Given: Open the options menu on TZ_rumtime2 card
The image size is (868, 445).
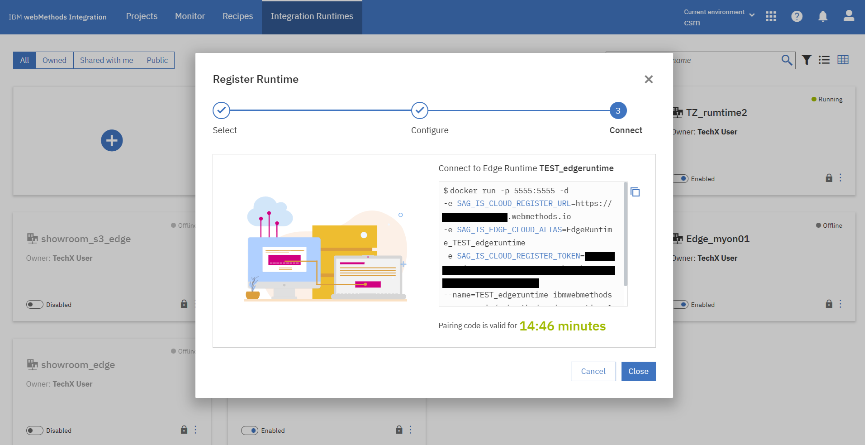Looking at the screenshot, I should tap(840, 178).
